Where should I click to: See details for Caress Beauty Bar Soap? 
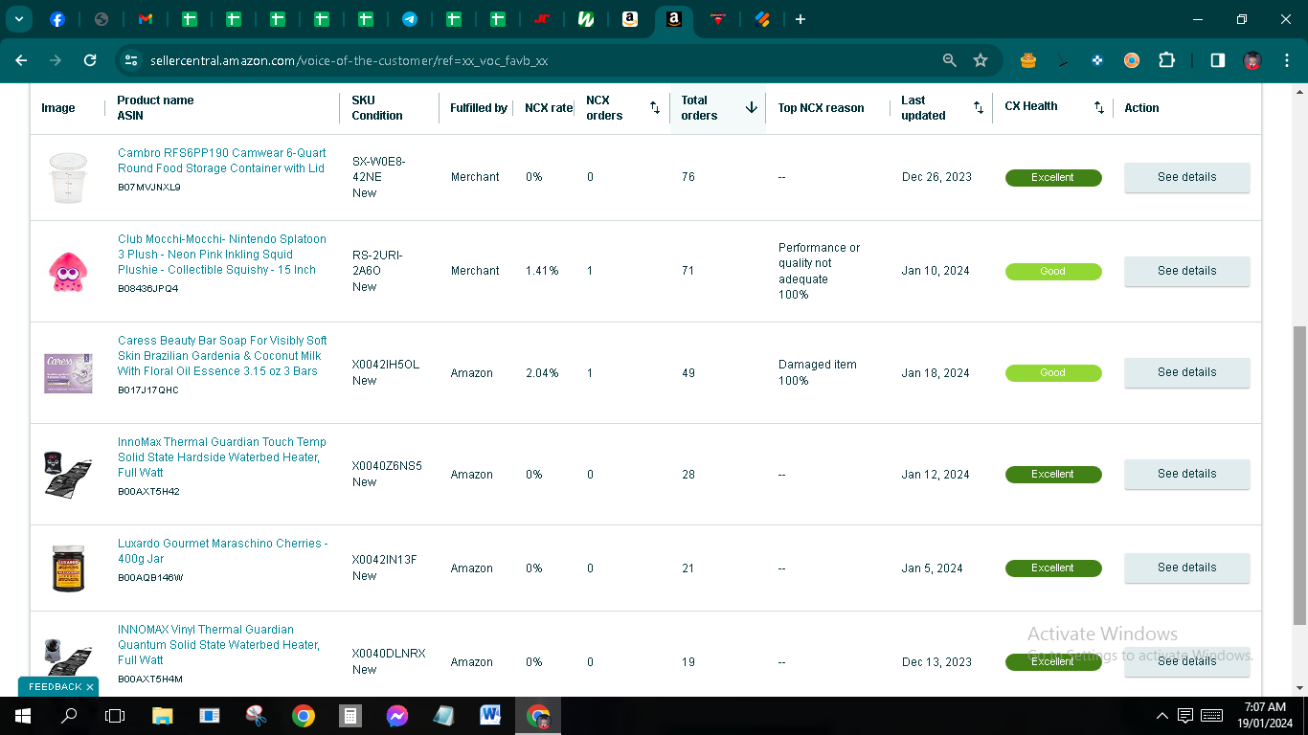click(1186, 372)
